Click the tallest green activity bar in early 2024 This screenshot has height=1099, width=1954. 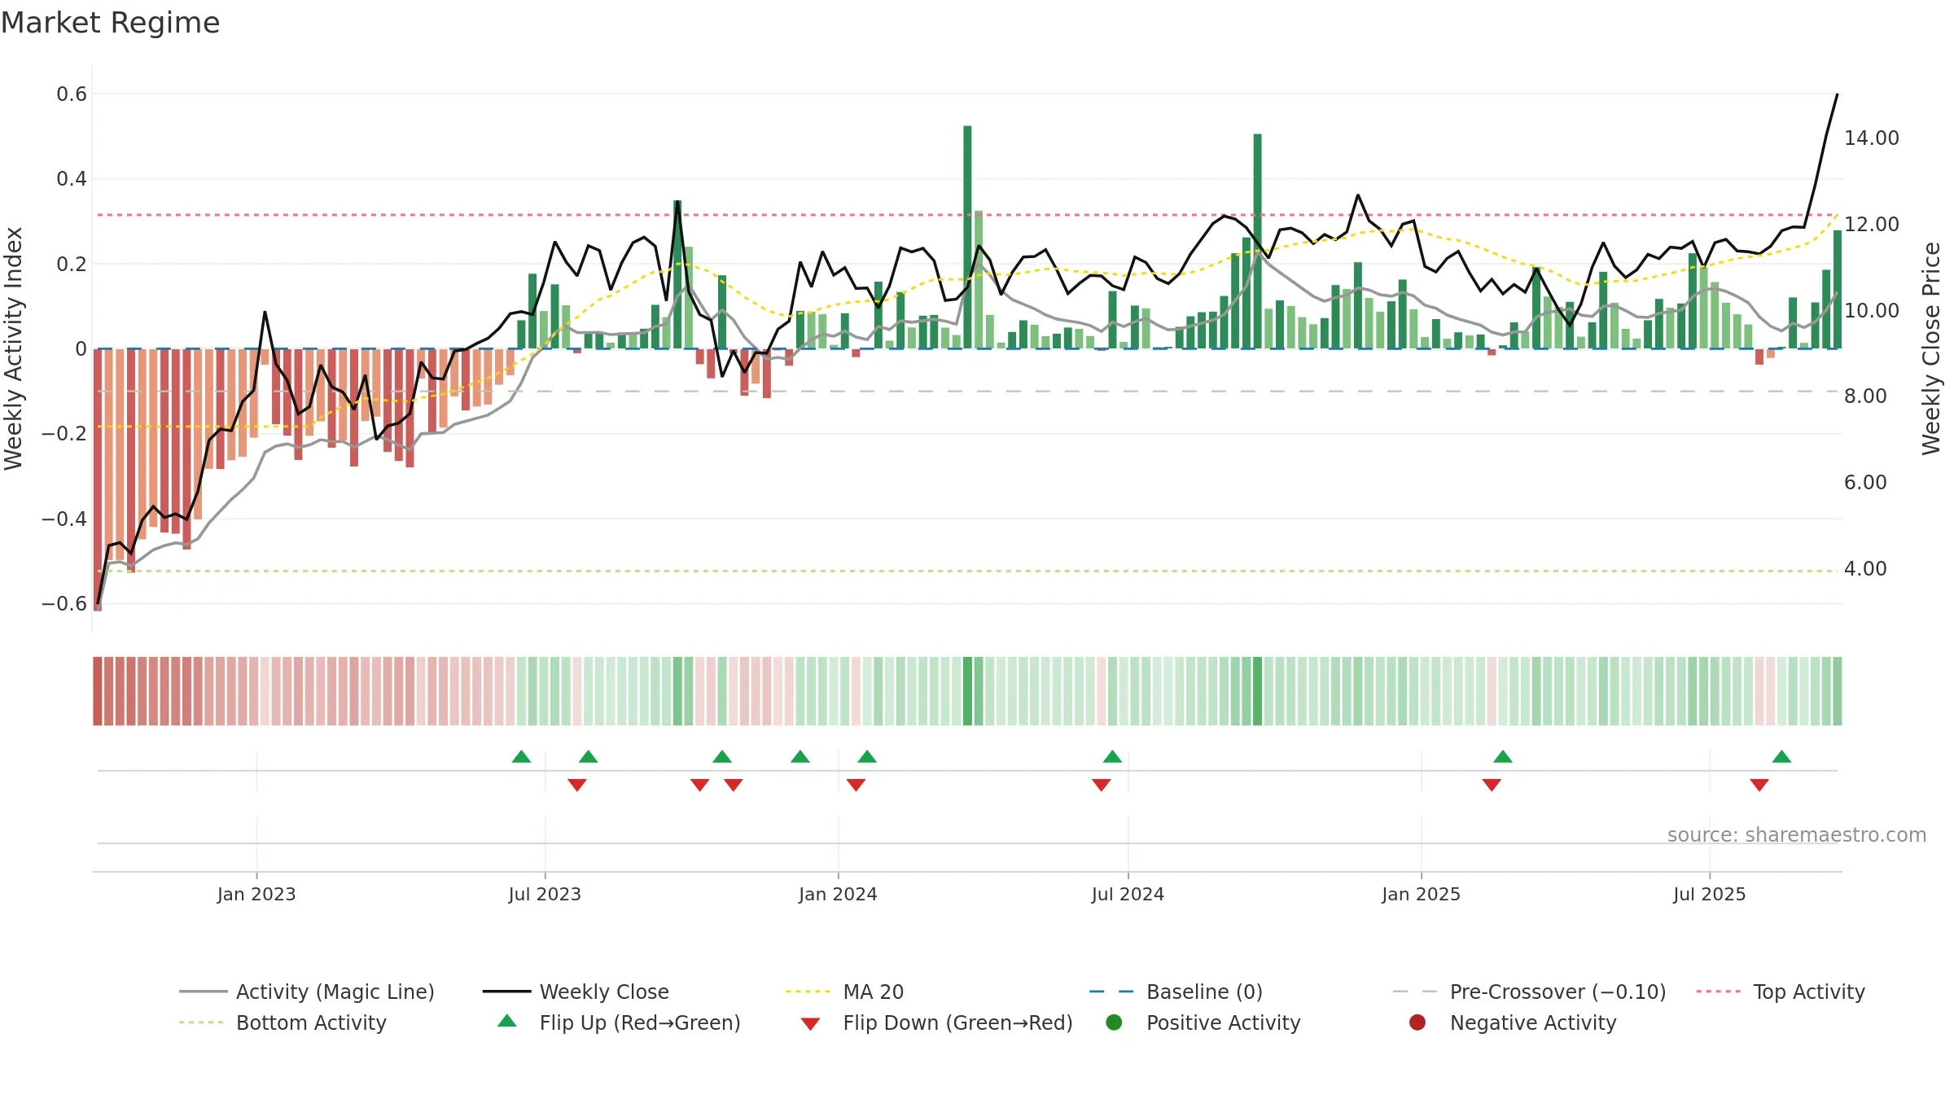coord(967,237)
